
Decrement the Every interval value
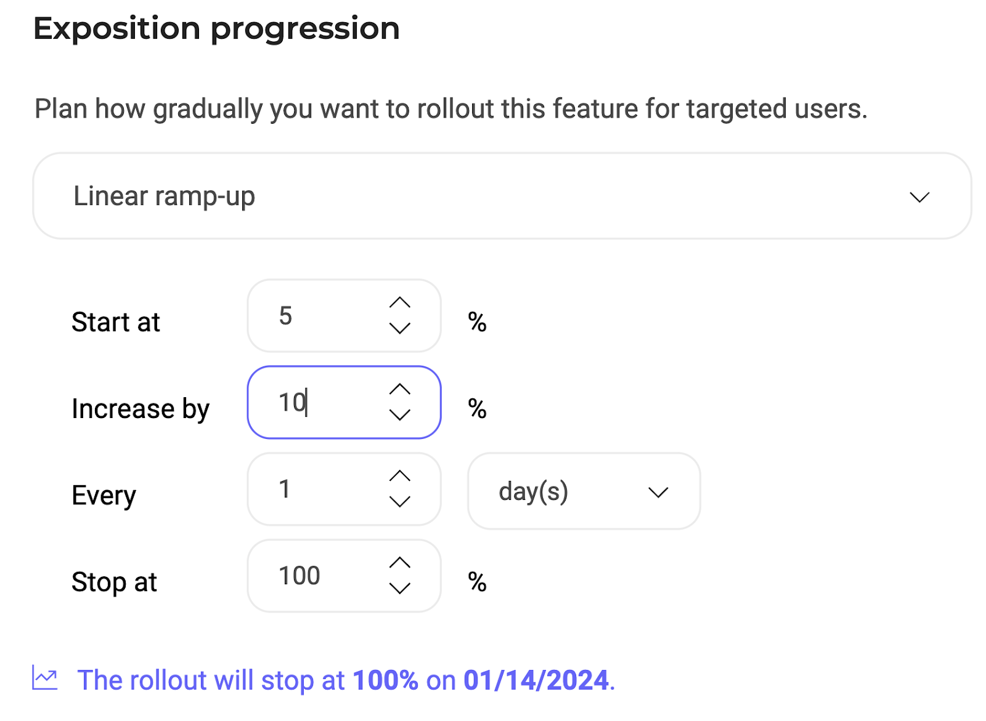pyautogui.click(x=400, y=502)
